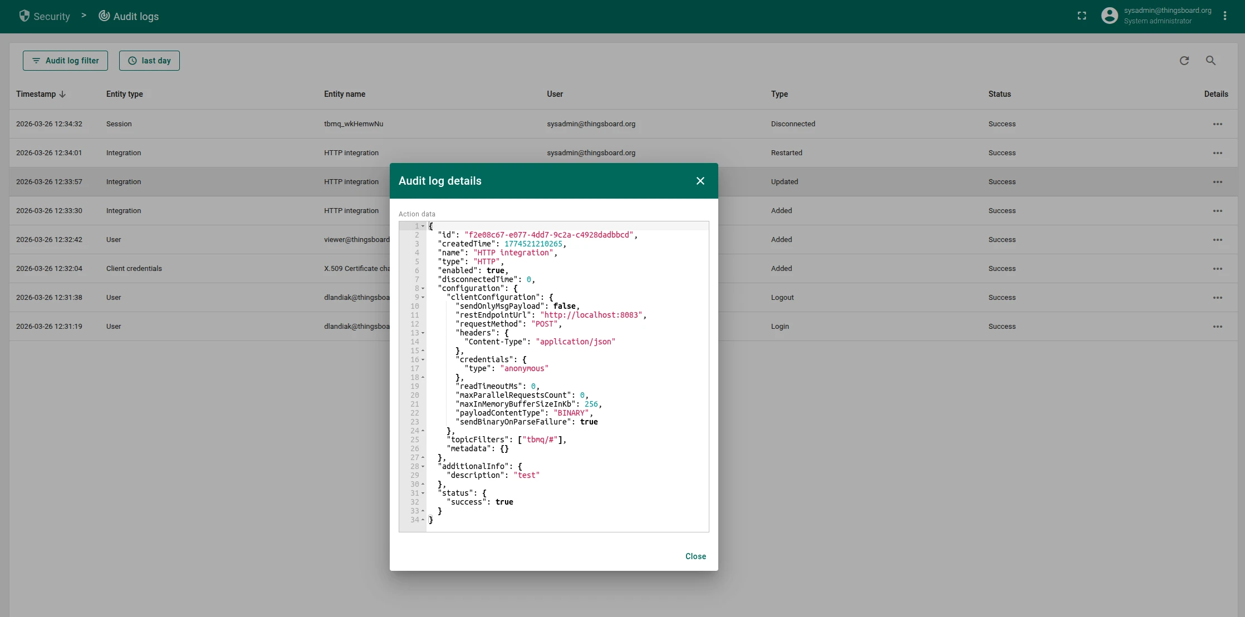Click the topicFilters value tbmq/#
1245x617 pixels.
tap(540, 440)
